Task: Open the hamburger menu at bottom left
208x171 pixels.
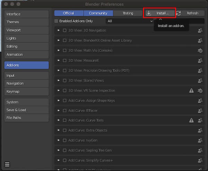Action: click(7, 164)
